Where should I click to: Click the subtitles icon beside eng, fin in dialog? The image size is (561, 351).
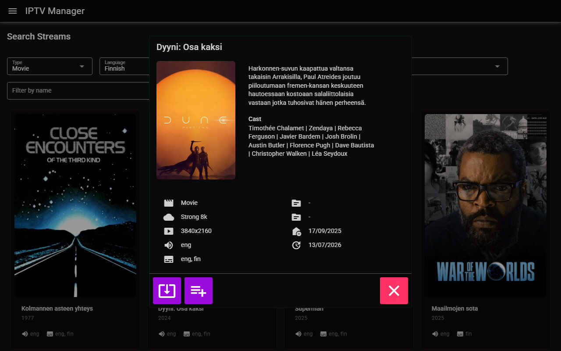coord(169,259)
